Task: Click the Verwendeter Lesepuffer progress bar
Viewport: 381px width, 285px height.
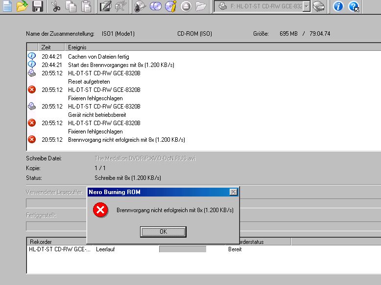Action: click(x=203, y=203)
